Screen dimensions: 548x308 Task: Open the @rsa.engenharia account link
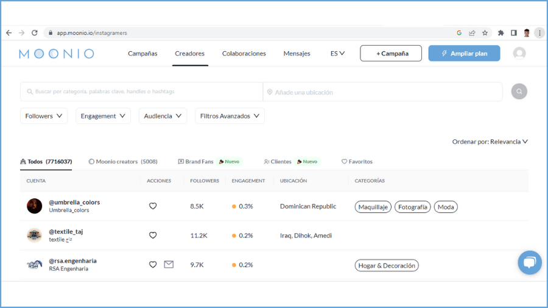(x=72, y=261)
